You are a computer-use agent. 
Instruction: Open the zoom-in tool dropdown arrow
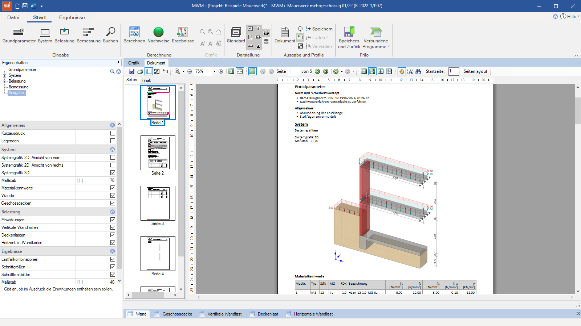point(183,71)
